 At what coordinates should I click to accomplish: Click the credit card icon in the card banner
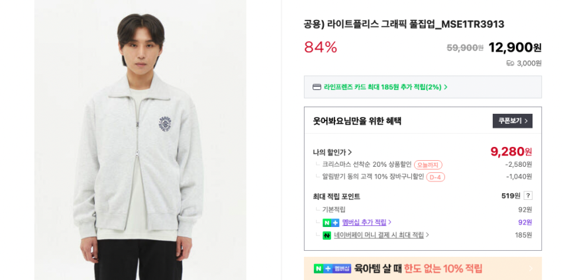[317, 87]
